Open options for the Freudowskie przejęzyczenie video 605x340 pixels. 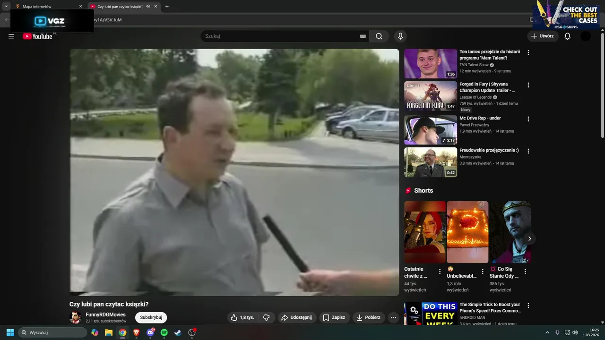pos(528,151)
